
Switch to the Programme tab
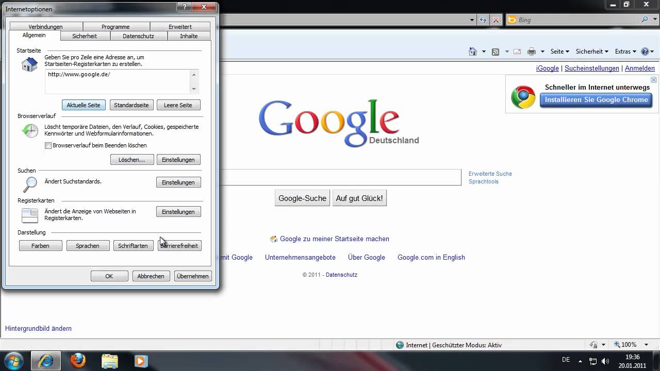point(116,27)
